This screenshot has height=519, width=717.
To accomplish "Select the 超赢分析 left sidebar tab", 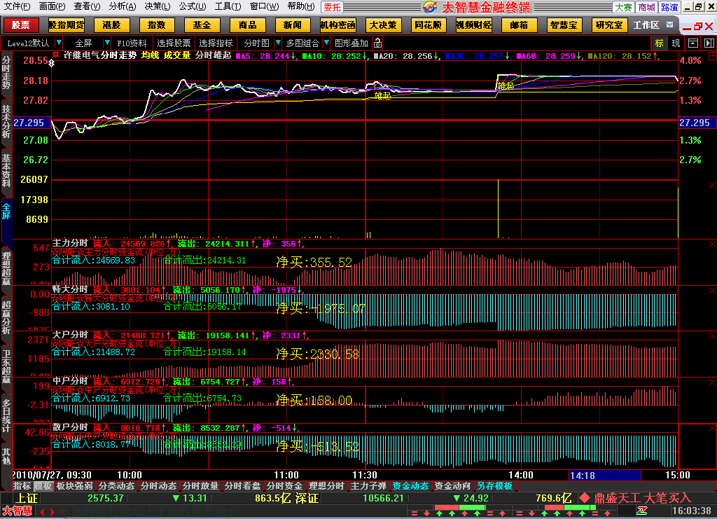I will [x=6, y=317].
